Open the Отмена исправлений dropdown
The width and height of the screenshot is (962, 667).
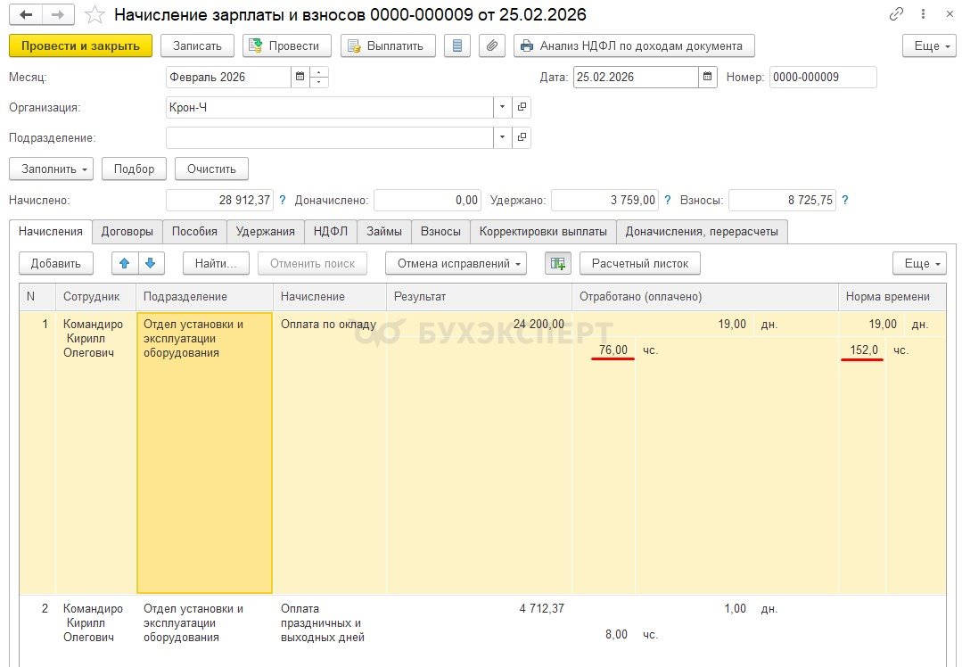click(456, 263)
